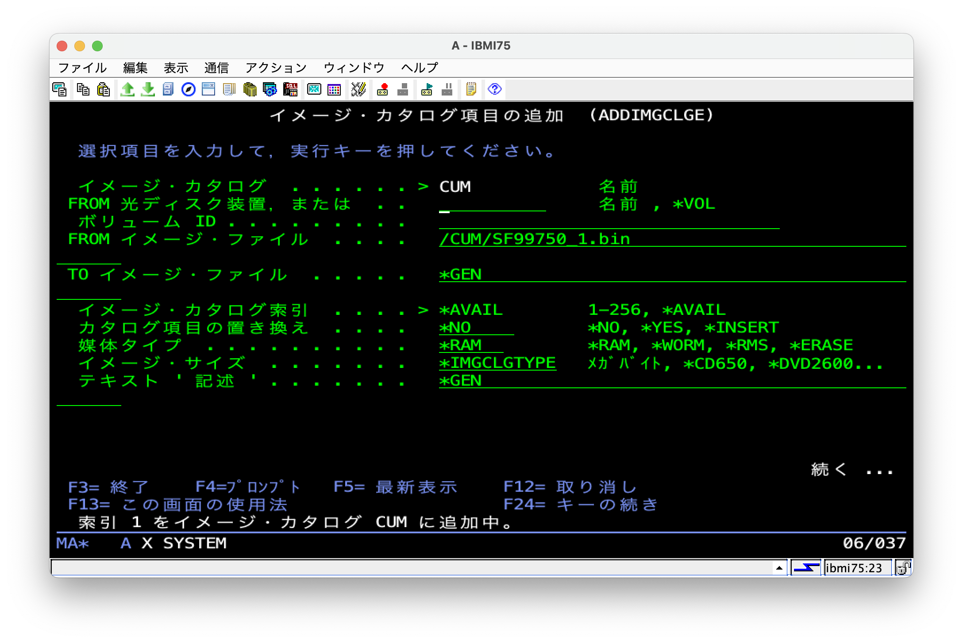Click the red record macro icon
This screenshot has height=643, width=963.
[382, 90]
